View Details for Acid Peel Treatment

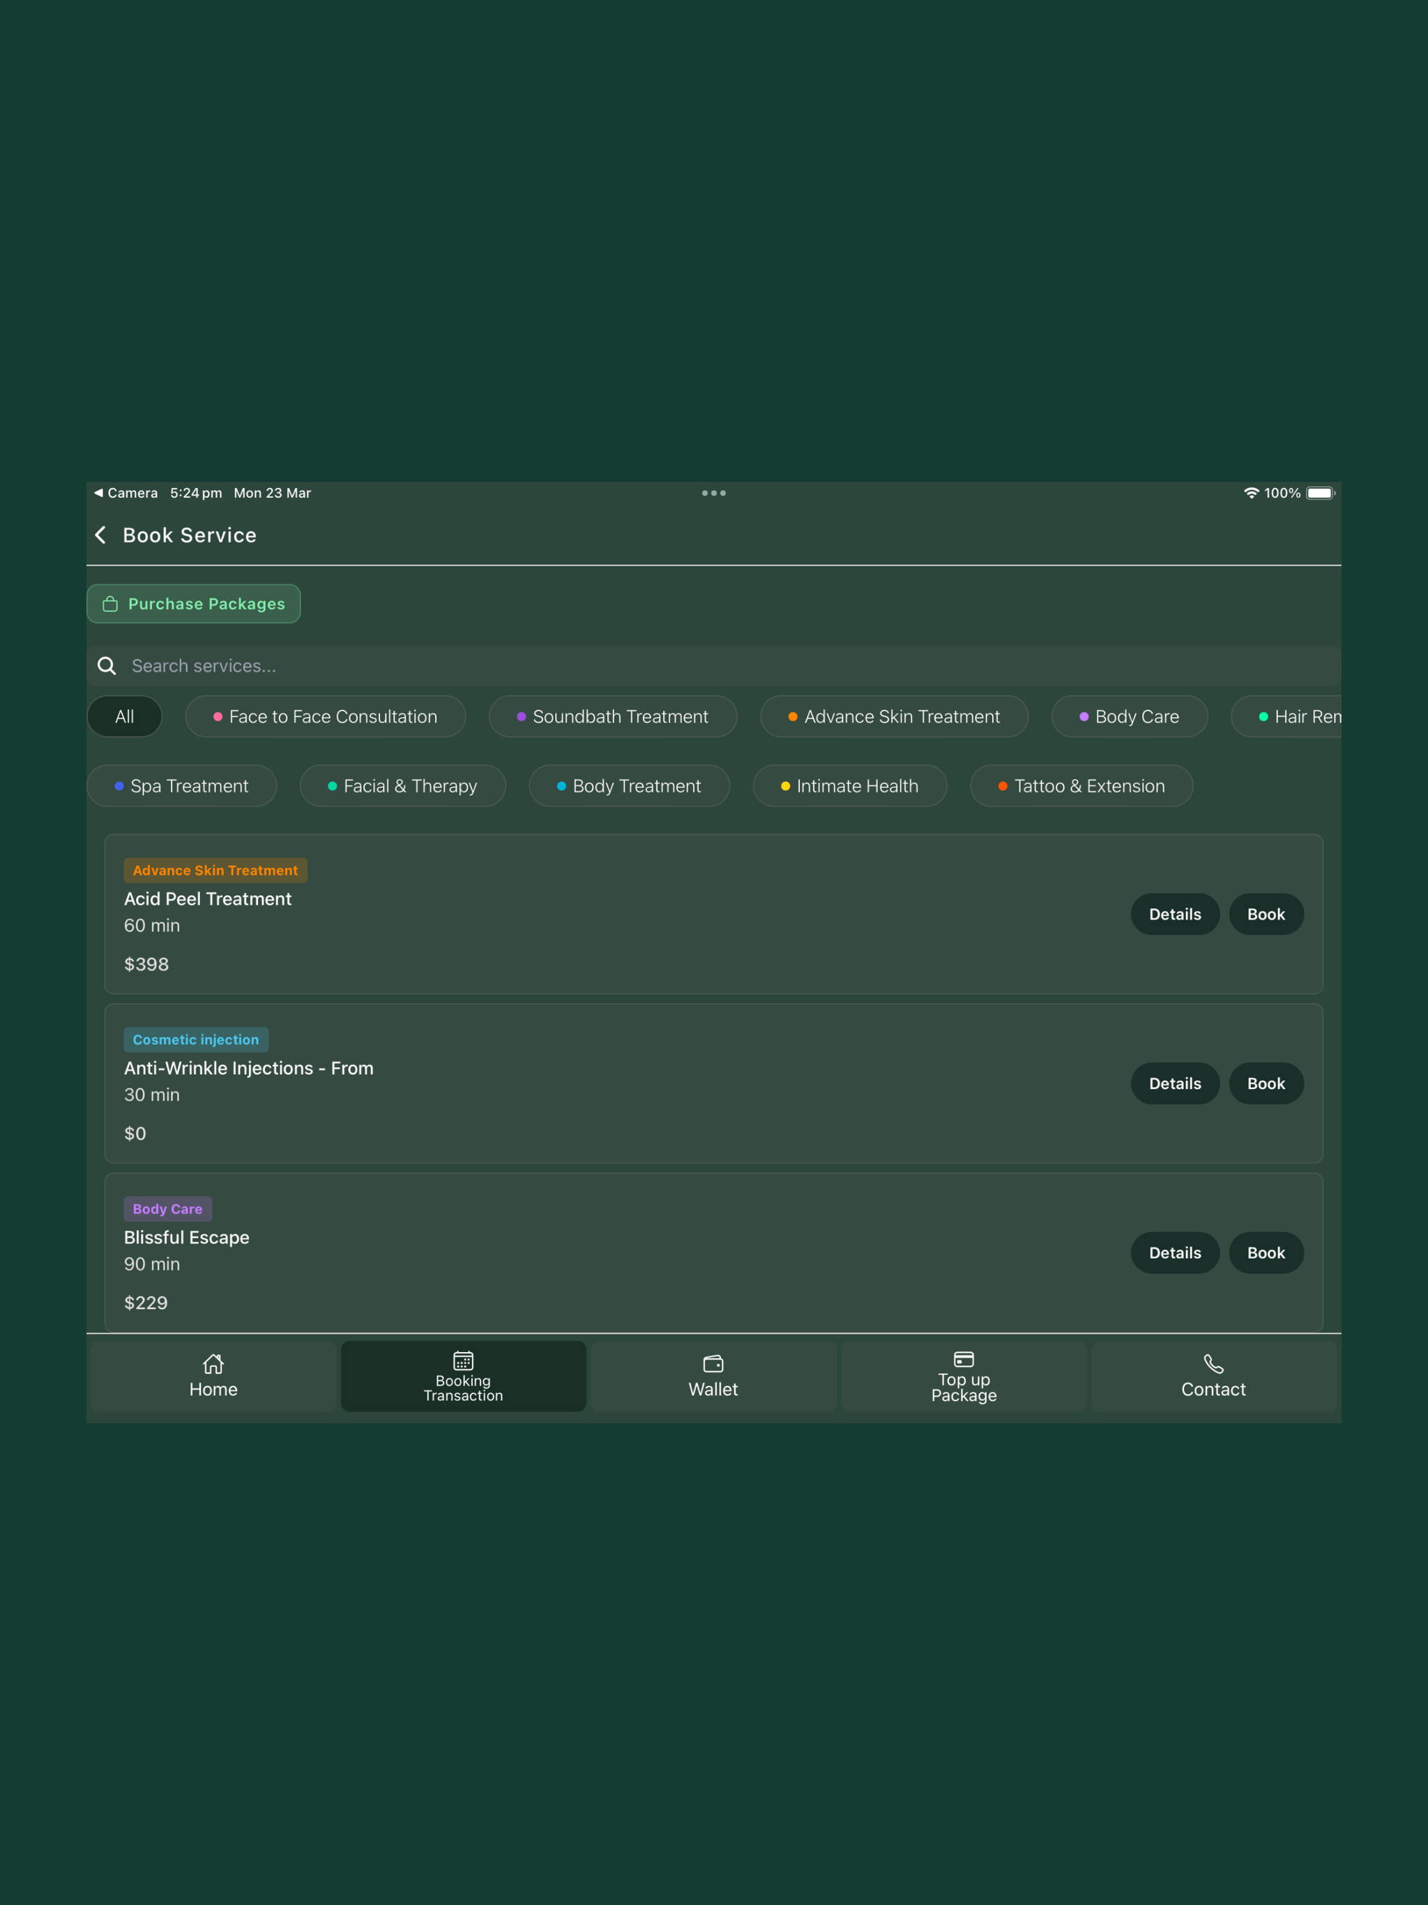pos(1175,915)
